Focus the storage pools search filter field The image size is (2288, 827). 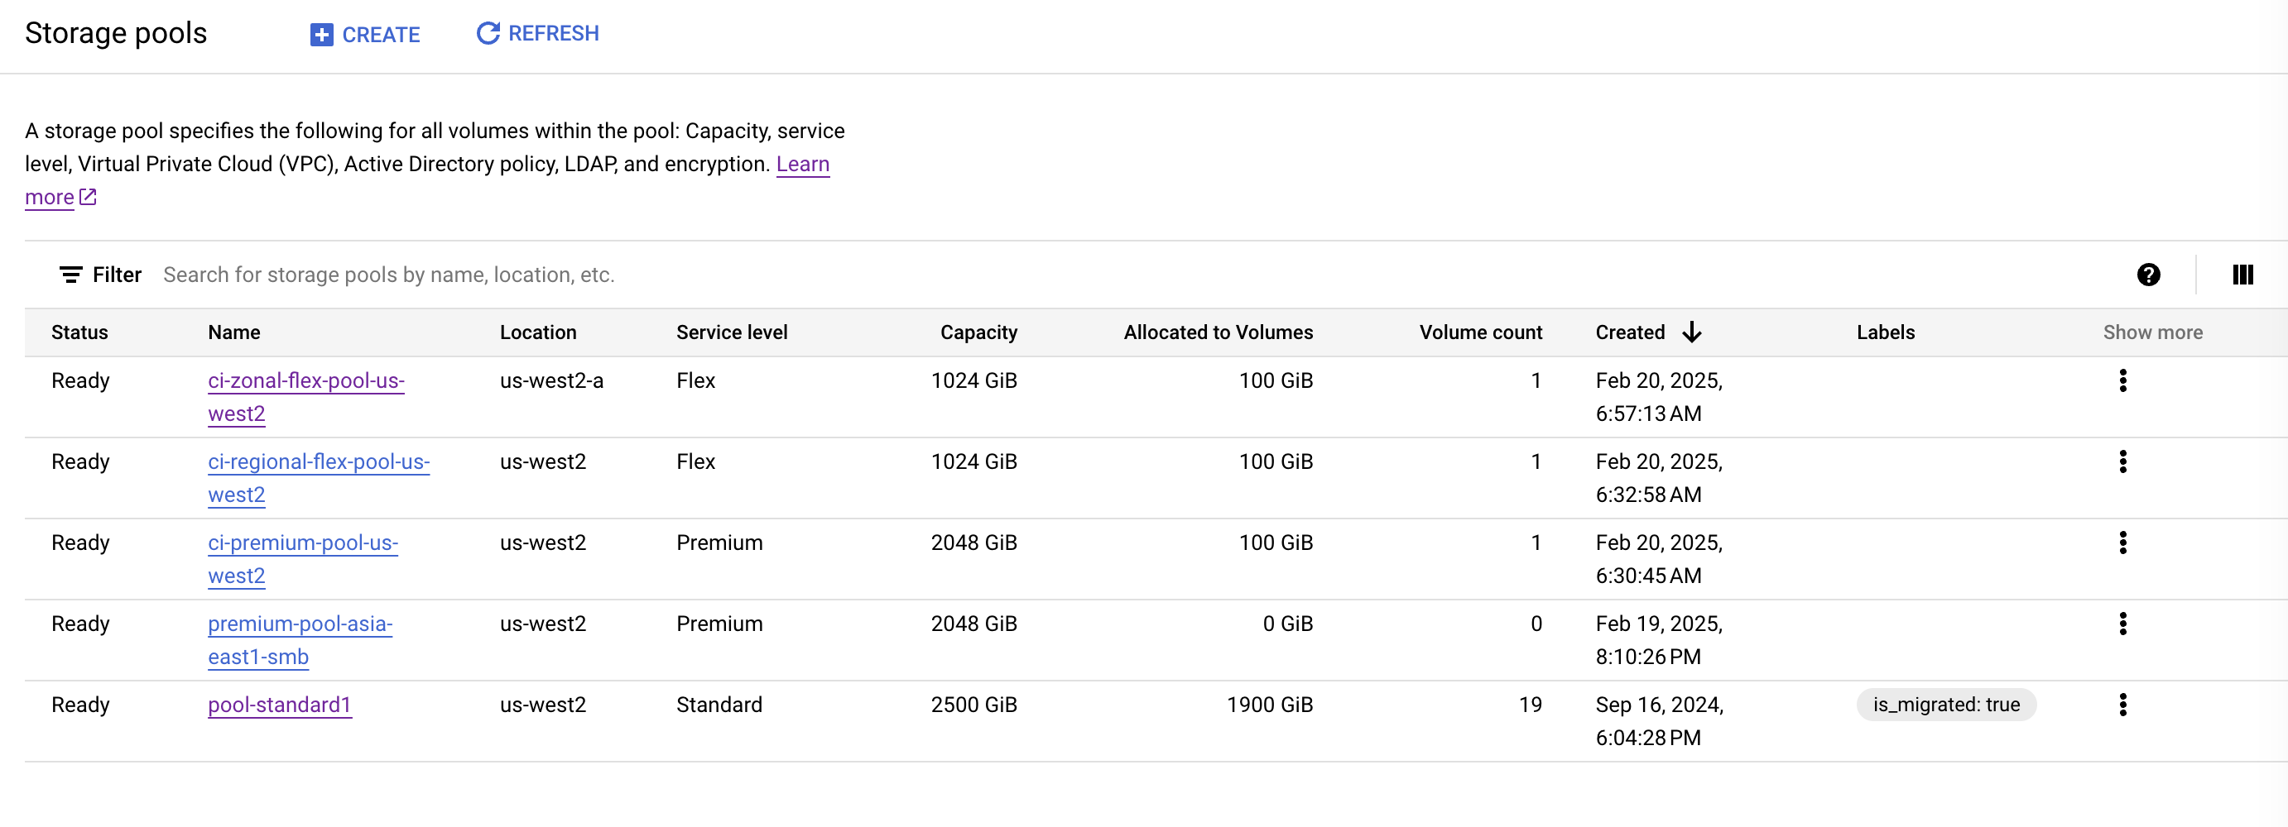tap(1137, 275)
